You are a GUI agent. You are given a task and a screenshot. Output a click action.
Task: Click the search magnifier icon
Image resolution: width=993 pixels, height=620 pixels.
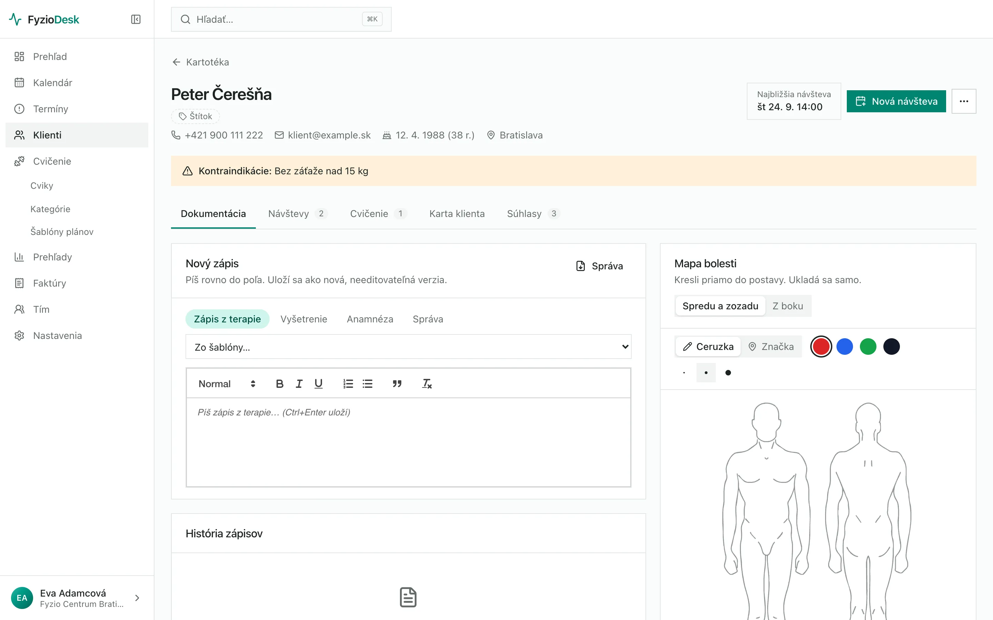click(x=185, y=19)
